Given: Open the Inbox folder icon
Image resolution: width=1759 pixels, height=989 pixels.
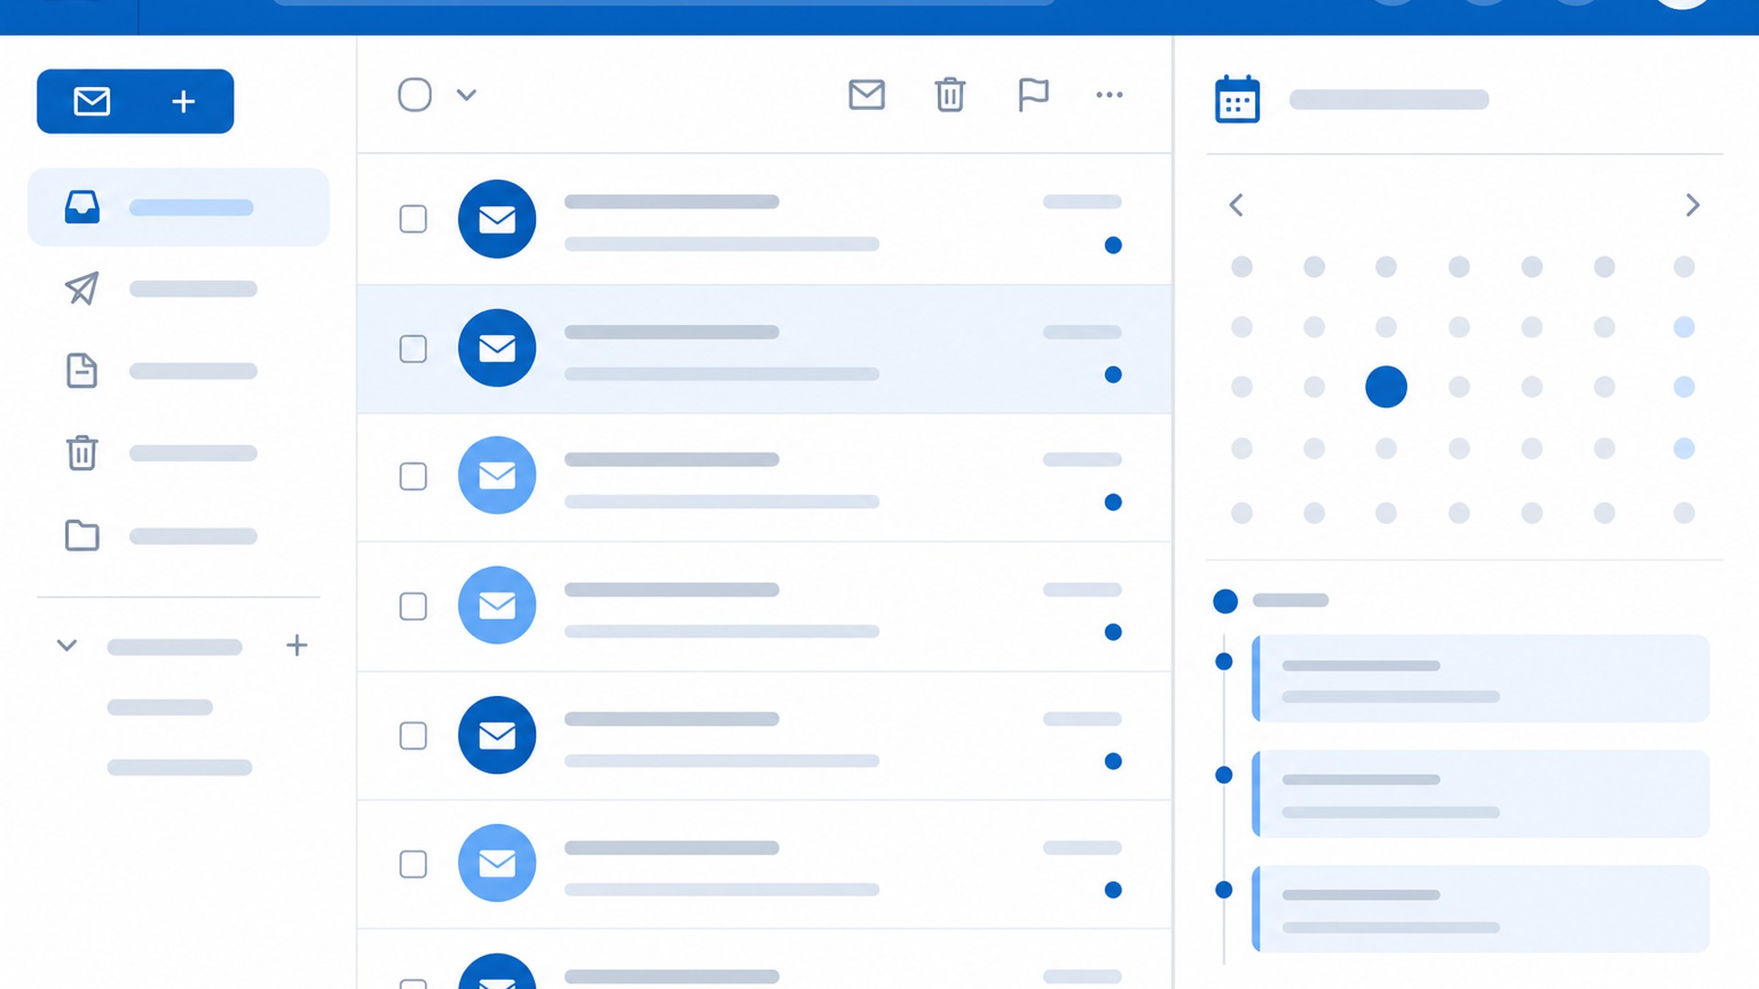Looking at the screenshot, I should coord(82,207).
